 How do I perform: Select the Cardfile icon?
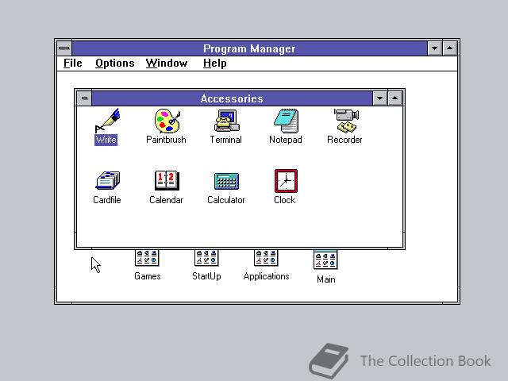click(108, 180)
